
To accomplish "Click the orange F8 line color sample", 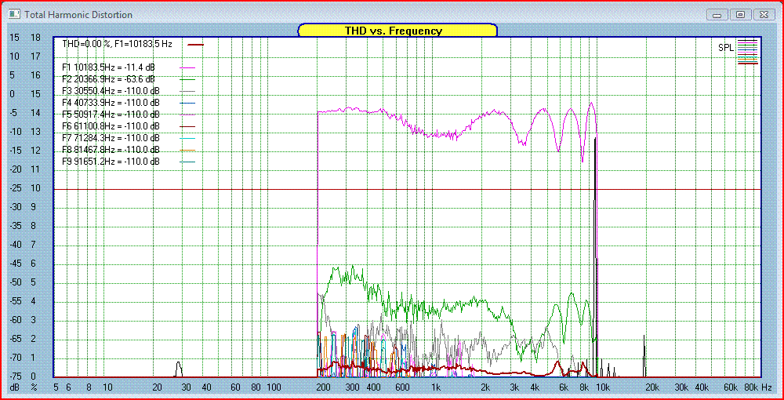I will [187, 150].
